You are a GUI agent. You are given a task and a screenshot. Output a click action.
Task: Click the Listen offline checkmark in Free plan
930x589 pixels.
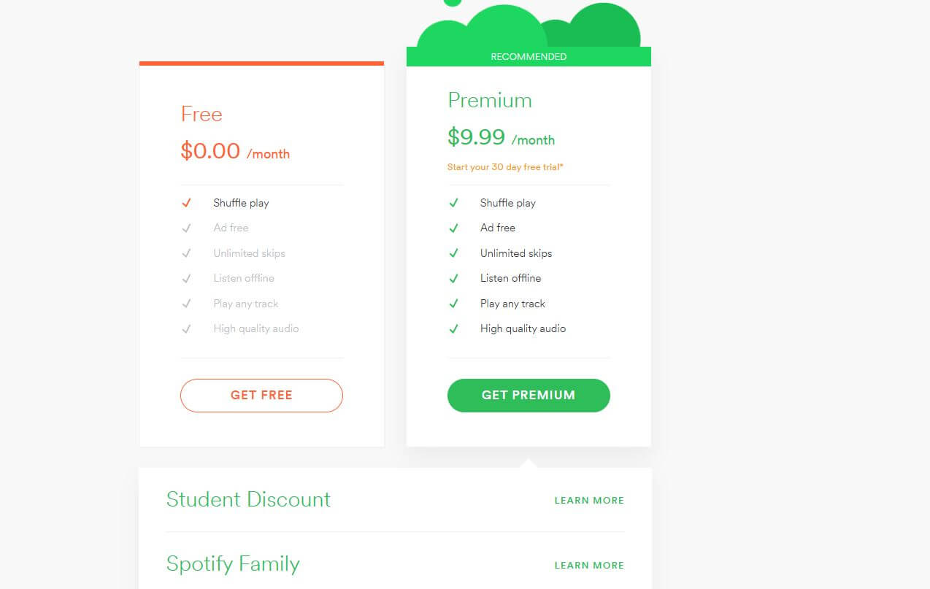188,278
